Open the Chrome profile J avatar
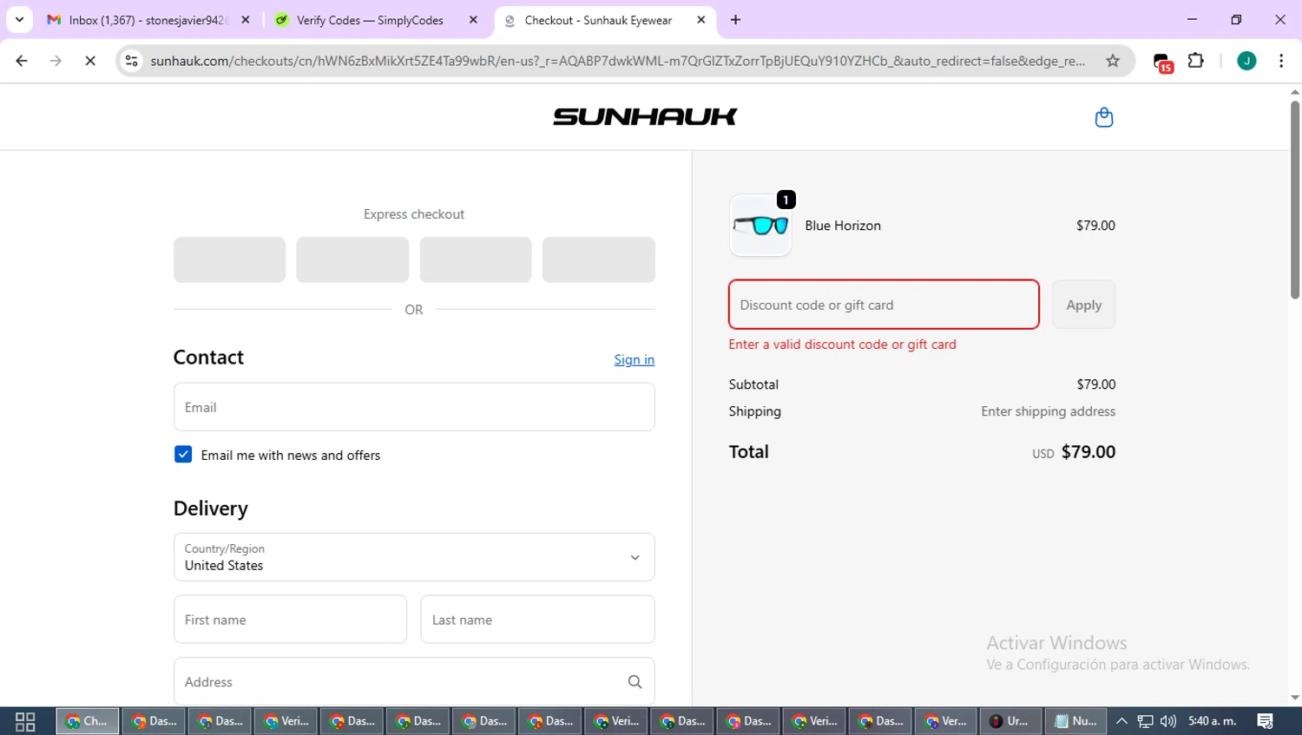 coord(1246,61)
